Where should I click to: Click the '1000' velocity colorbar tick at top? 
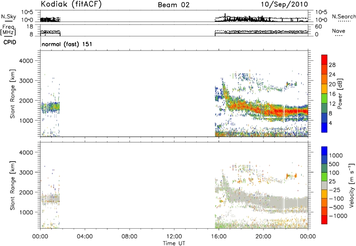point(336,155)
